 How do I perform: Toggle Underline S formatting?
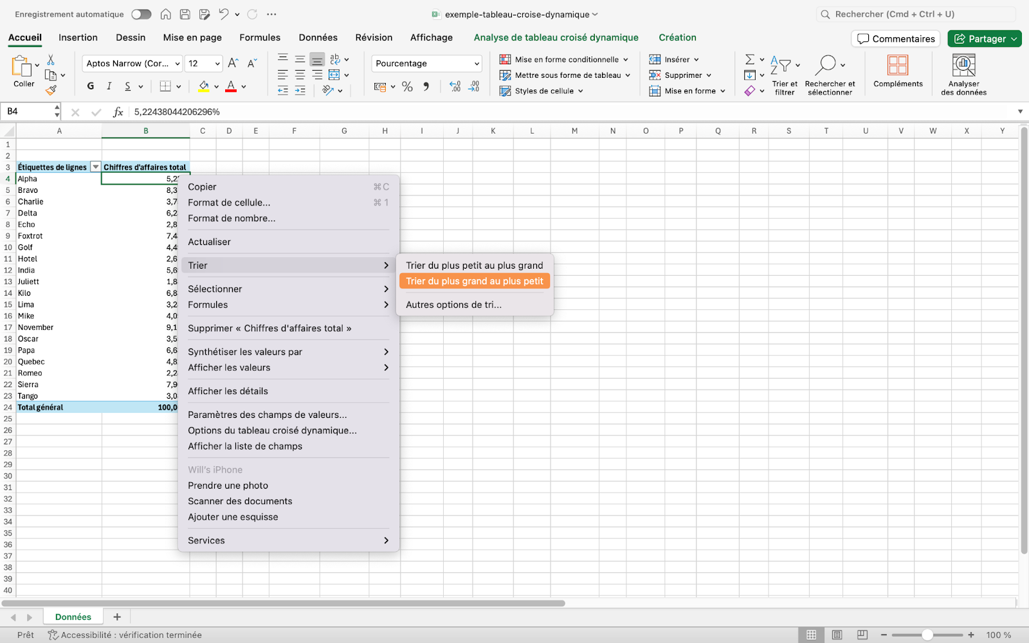tap(128, 86)
